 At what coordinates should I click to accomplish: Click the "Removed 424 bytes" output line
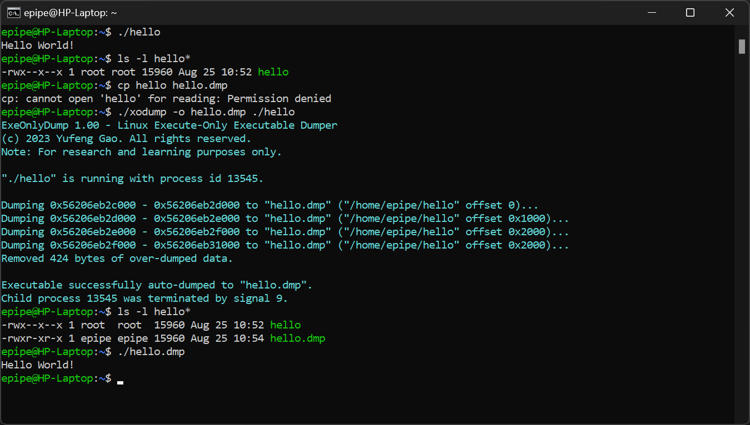(117, 259)
